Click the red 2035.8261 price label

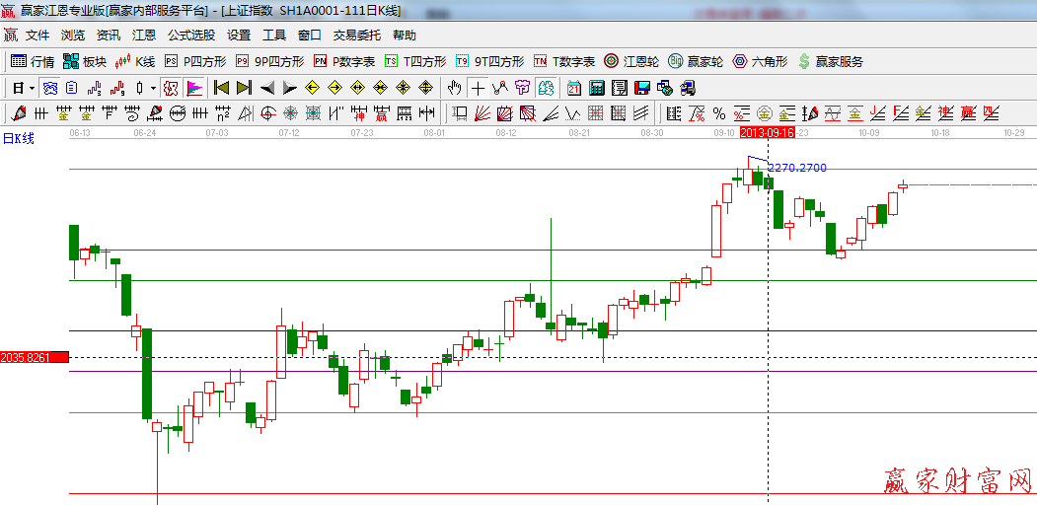[34, 357]
